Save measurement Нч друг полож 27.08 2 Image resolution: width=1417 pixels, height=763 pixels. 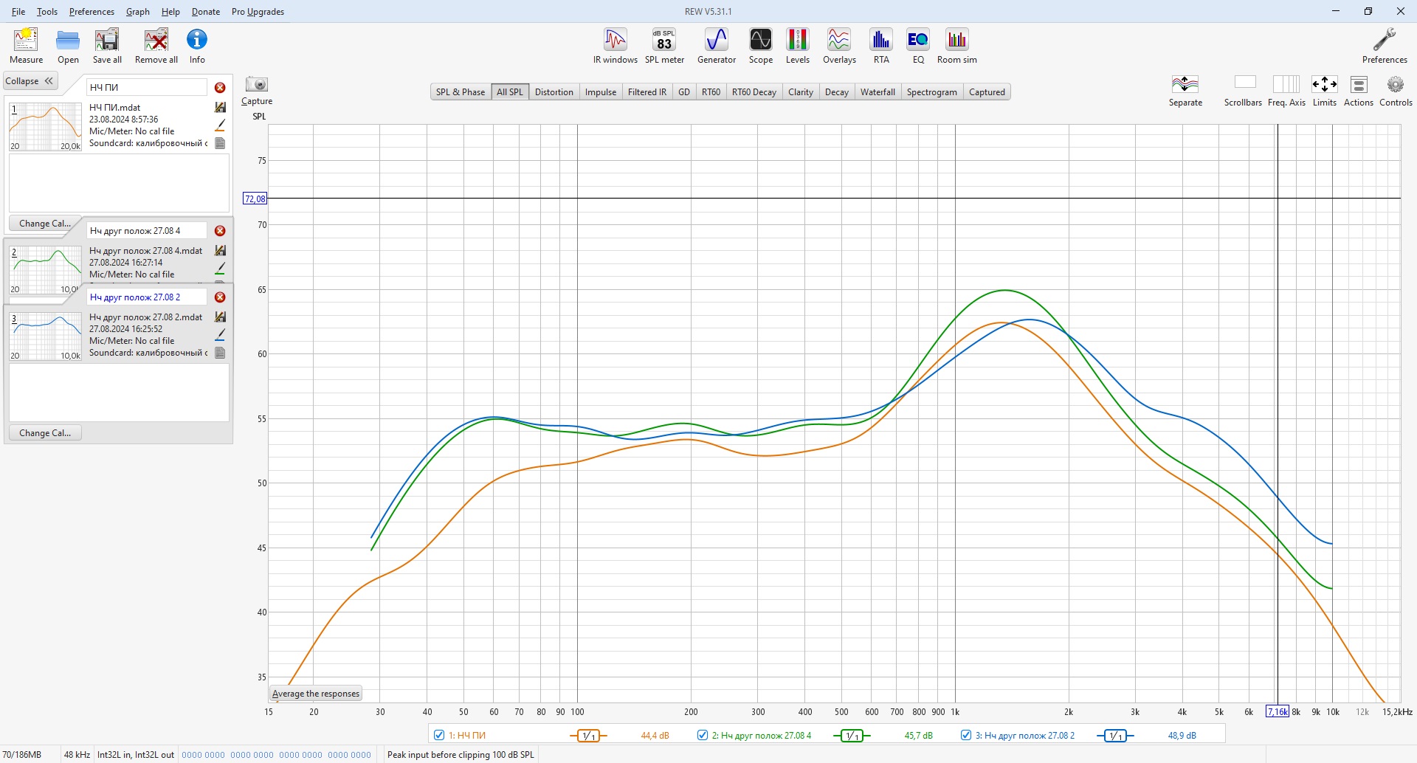(220, 317)
